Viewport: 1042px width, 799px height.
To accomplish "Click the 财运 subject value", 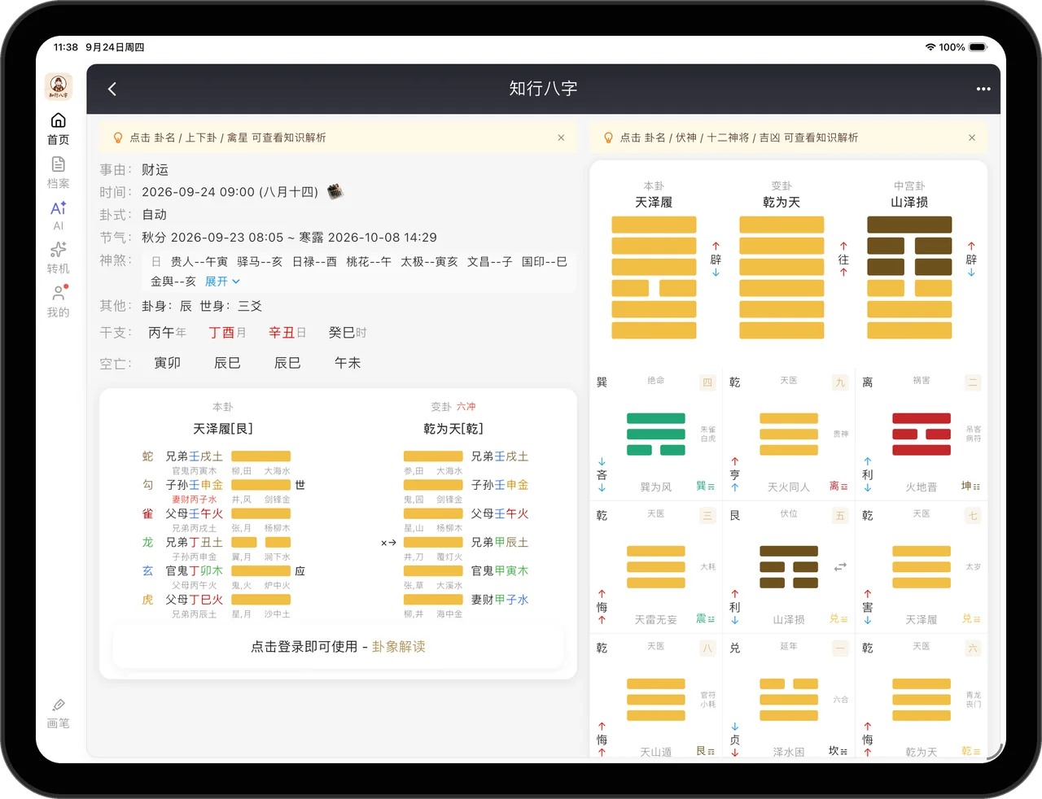I will click(x=155, y=170).
